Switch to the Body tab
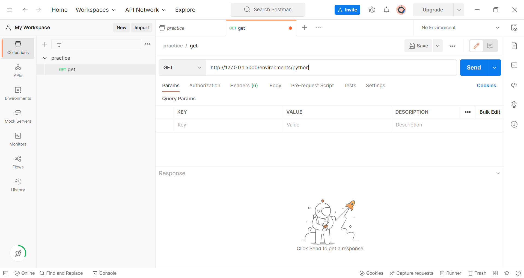This screenshot has width=524, height=278. 275,86
